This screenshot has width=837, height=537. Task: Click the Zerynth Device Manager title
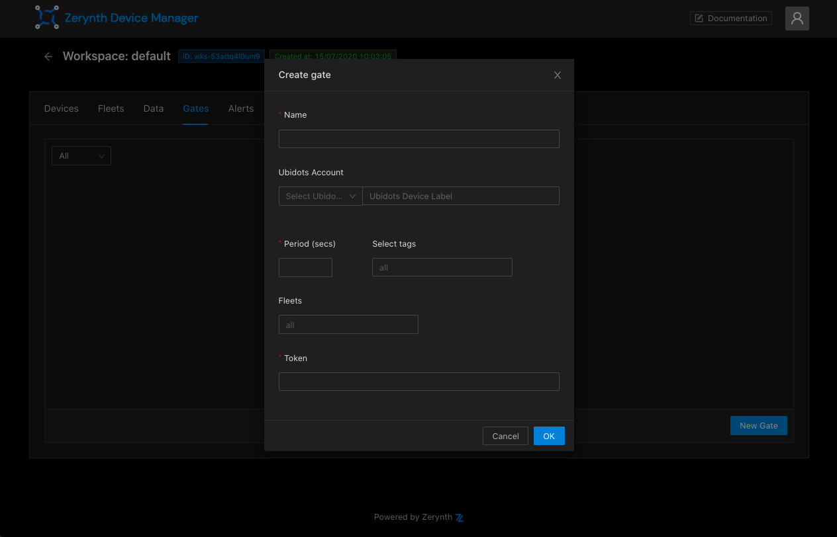point(131,18)
